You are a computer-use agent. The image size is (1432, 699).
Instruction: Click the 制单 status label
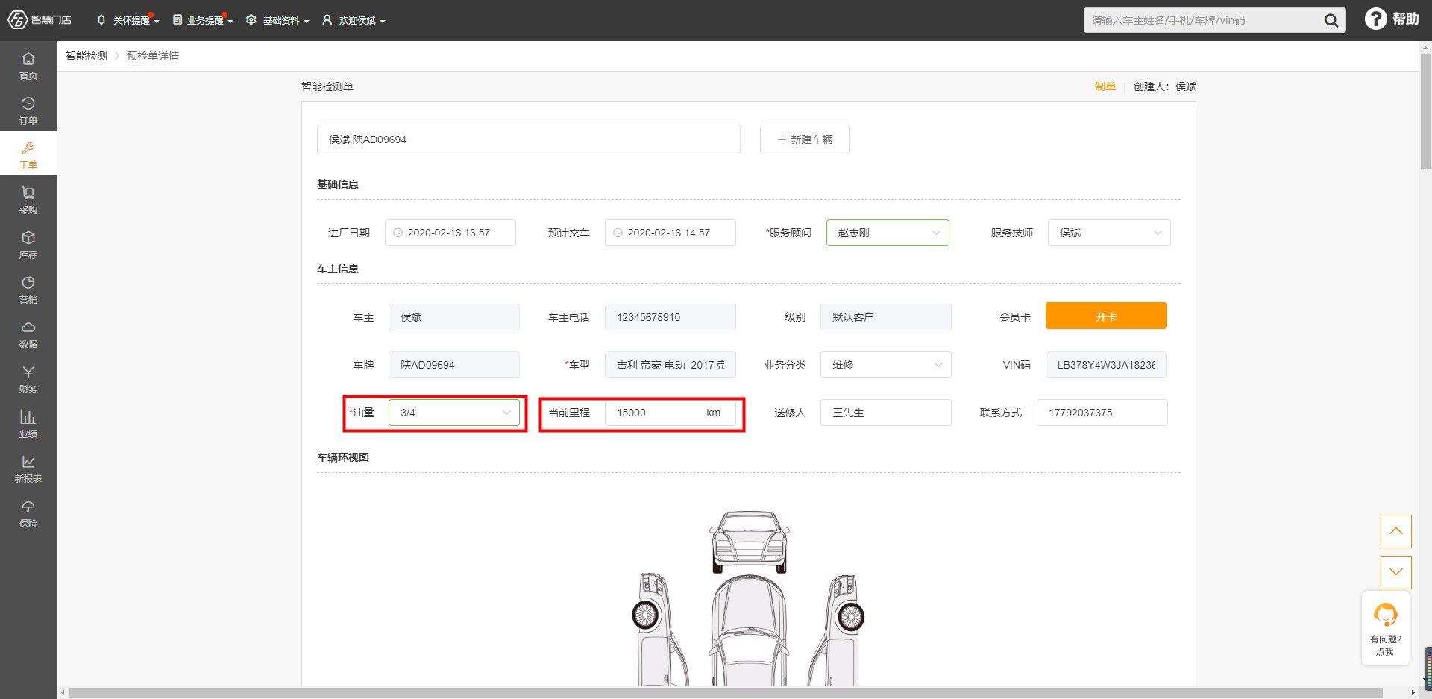(1105, 87)
